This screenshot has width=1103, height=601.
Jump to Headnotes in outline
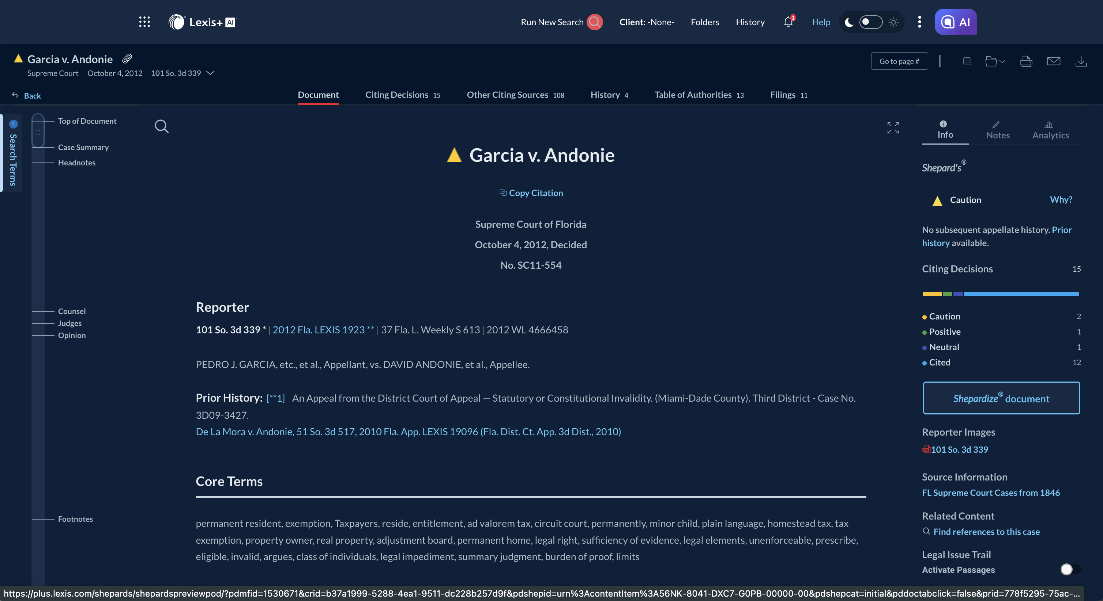click(x=77, y=162)
